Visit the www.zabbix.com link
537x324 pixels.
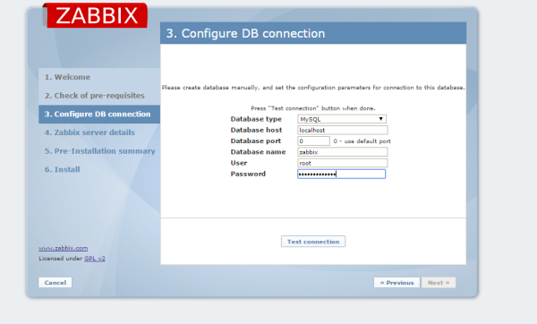pos(64,248)
